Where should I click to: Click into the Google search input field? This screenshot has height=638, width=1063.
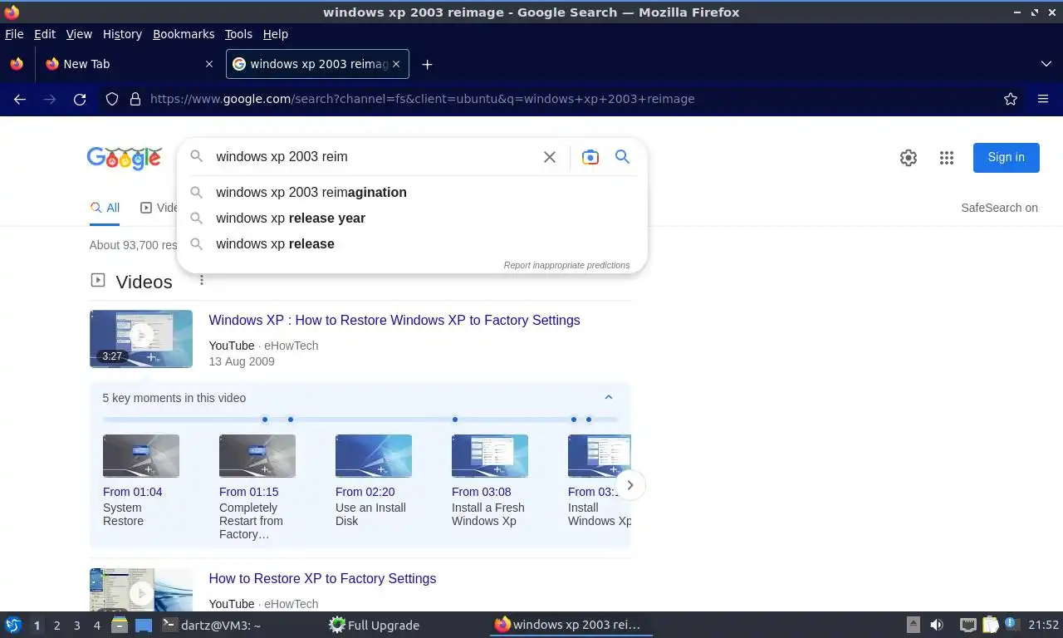click(x=374, y=156)
